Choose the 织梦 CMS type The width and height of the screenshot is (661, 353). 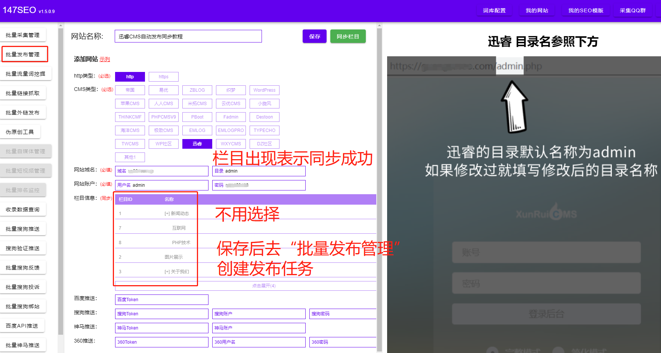tap(231, 90)
